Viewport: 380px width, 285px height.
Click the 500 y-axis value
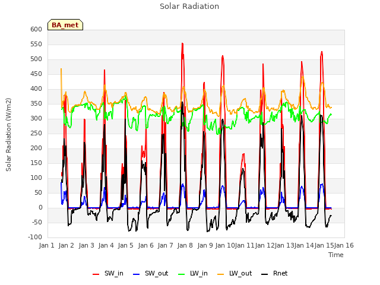tap(36, 59)
